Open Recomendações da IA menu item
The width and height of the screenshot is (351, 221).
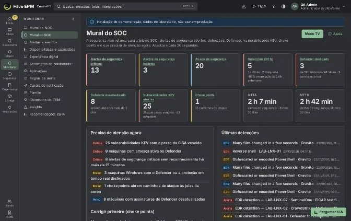click(x=50, y=114)
